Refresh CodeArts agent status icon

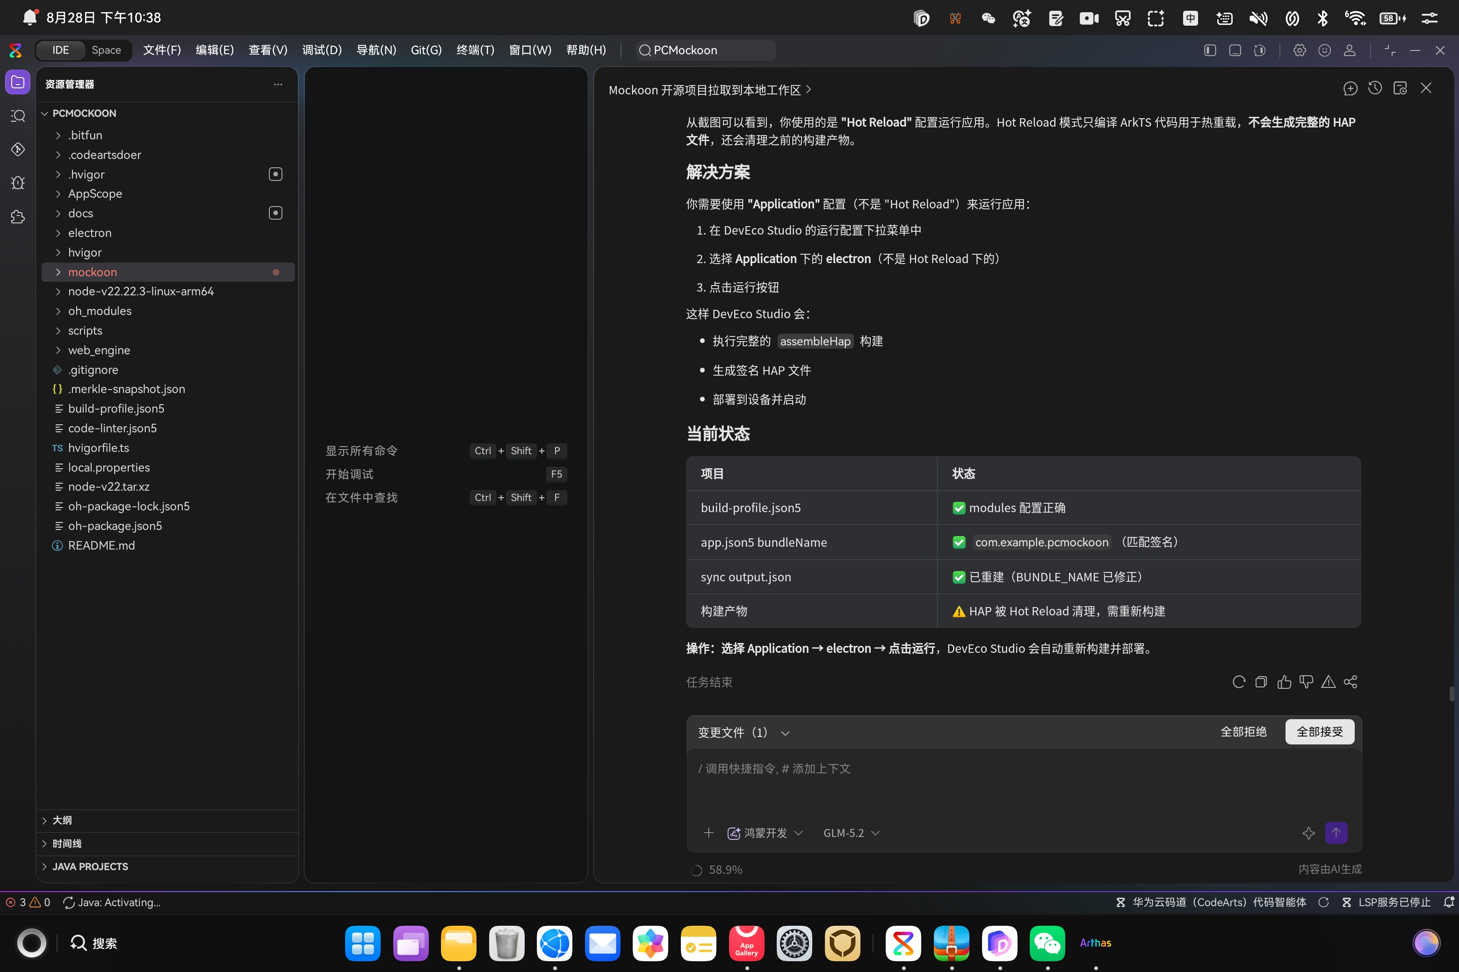tap(1323, 902)
